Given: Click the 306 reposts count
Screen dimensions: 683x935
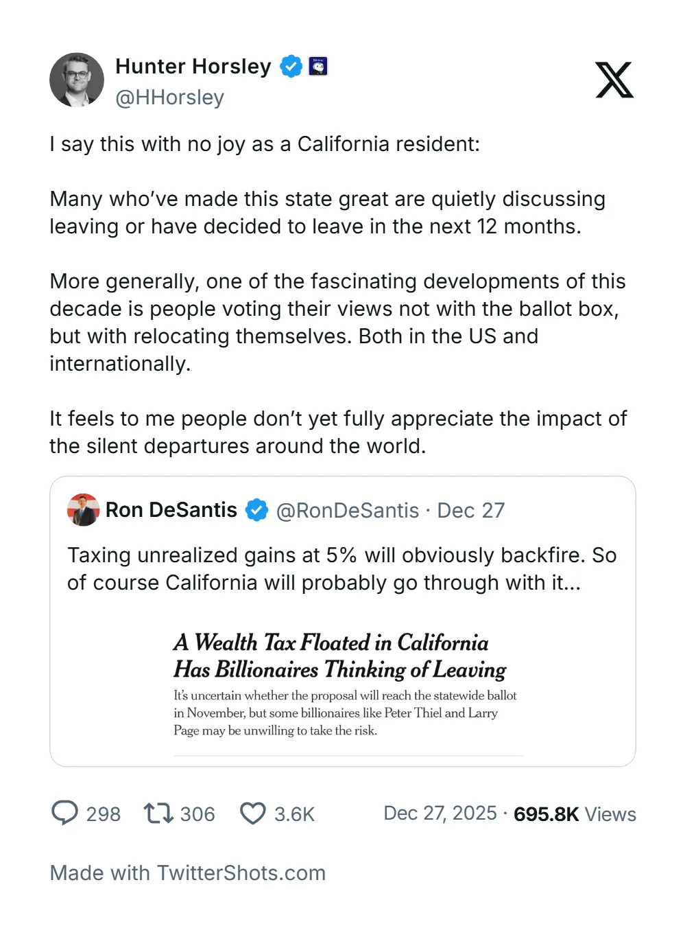Looking at the screenshot, I should click(x=197, y=814).
